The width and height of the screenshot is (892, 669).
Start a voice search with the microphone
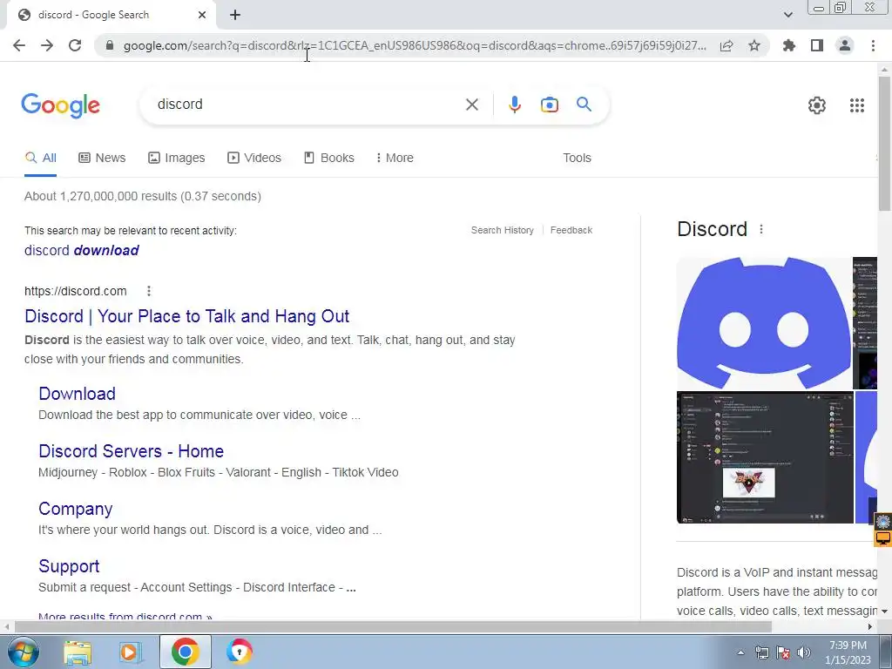[514, 105]
